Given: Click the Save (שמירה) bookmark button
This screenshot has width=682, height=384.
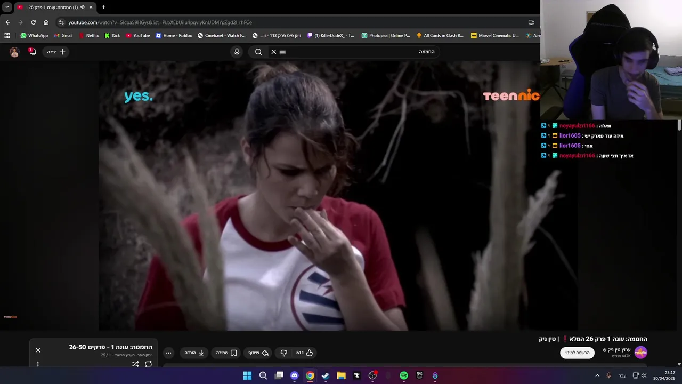Looking at the screenshot, I should (x=226, y=353).
